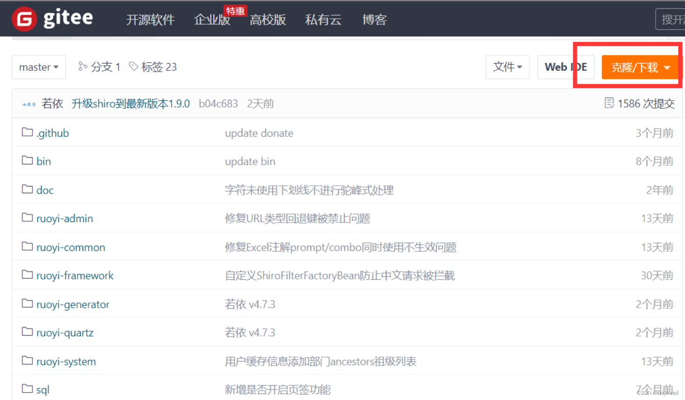
Task: Click the folder icon for ruoyi-system
Action: (x=27, y=361)
